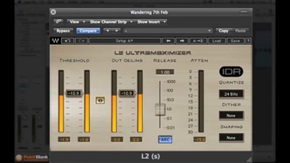The width and height of the screenshot is (290, 163).
Task: Copy setup with A→B button
Action: click(198, 41)
